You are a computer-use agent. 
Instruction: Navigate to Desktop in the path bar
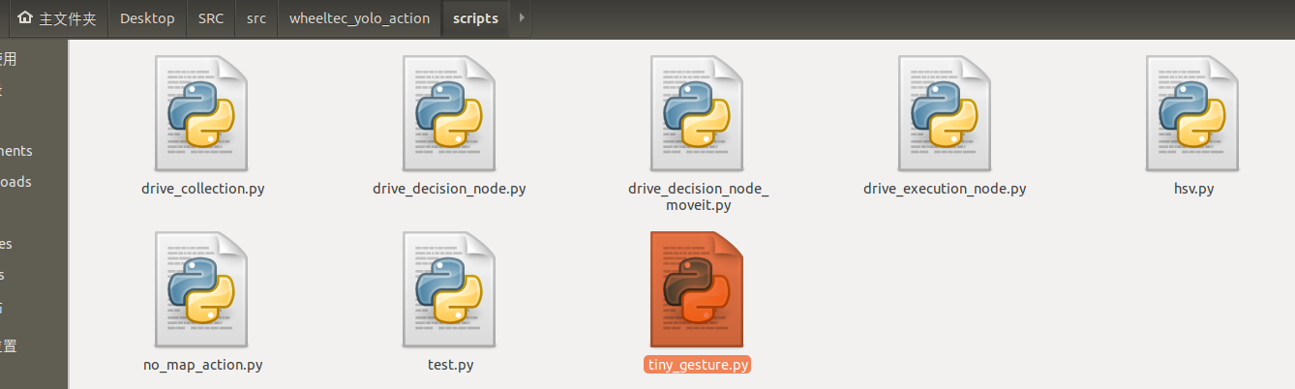147,18
